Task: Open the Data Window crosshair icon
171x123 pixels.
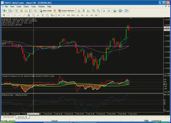Action: pos(21,11)
